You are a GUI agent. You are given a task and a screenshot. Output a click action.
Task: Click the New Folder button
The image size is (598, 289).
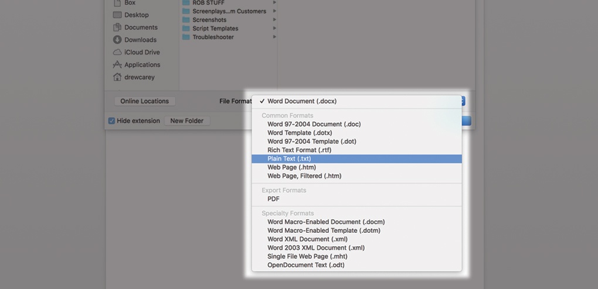186,121
